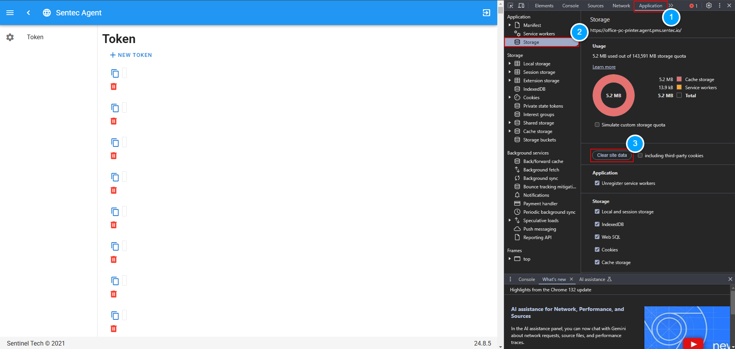
Task: Expand the top frame node
Action: [510, 259]
